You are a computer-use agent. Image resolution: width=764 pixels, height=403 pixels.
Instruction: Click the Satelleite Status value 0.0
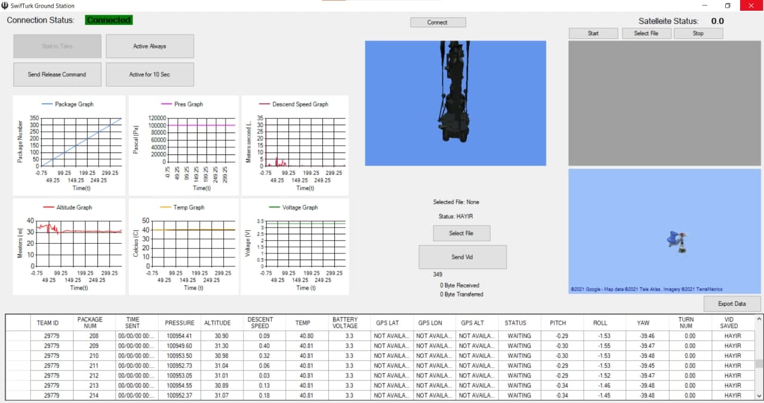717,21
